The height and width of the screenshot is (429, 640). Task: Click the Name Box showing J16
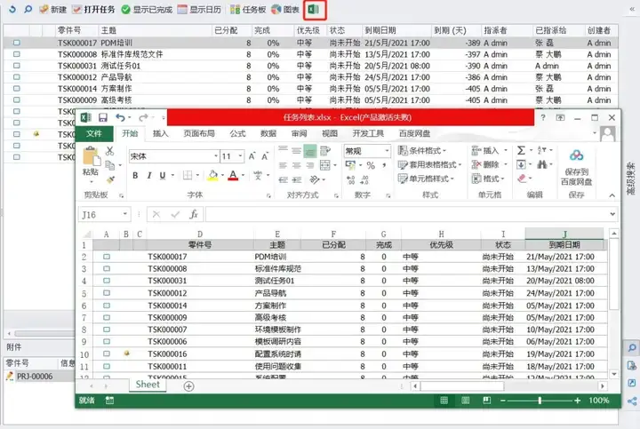click(x=105, y=215)
